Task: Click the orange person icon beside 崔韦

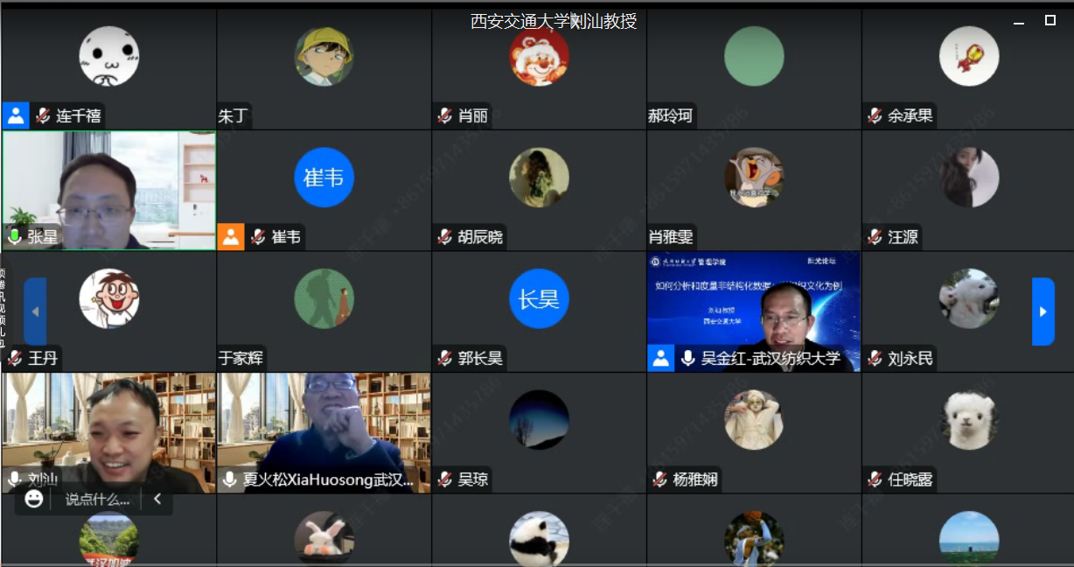Action: tap(231, 236)
